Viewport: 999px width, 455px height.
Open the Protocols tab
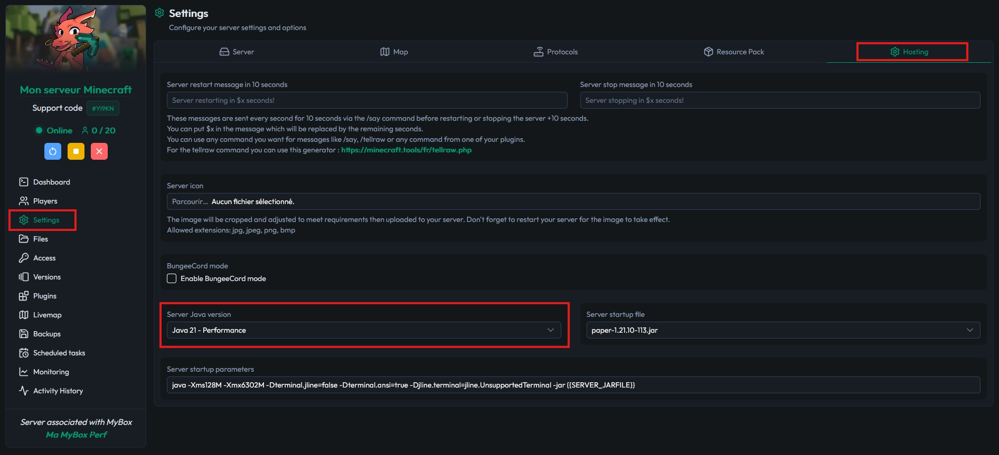pyautogui.click(x=555, y=52)
